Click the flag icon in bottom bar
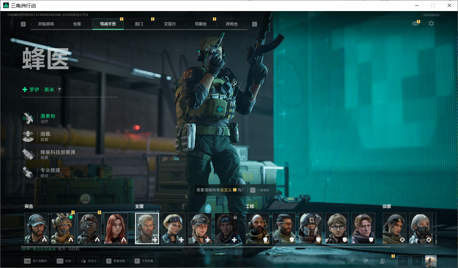458x268 pixels. point(366,261)
